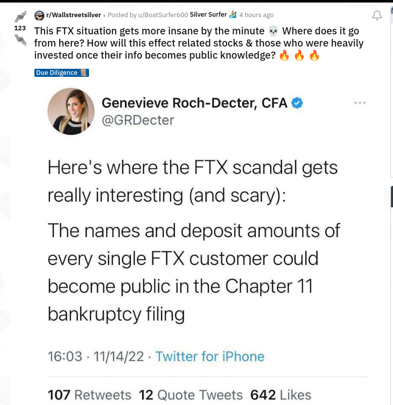The height and width of the screenshot is (405, 393).
Task: Click the blue verified badge
Action: (x=297, y=103)
